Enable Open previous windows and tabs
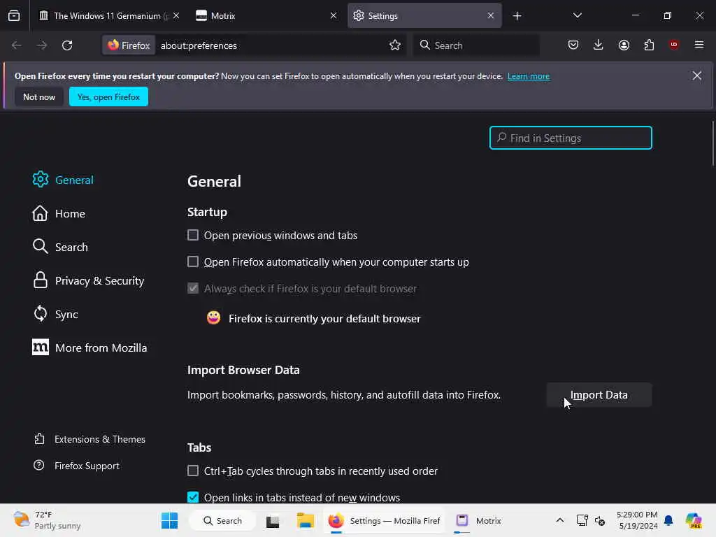The height and width of the screenshot is (537, 716). tap(193, 235)
